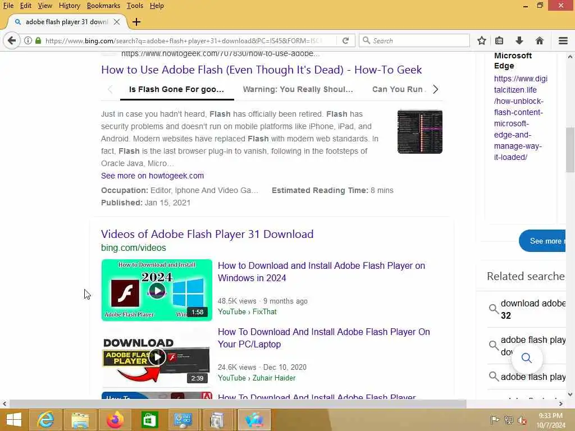Image resolution: width=575 pixels, height=431 pixels.
Task: Bookmark this page with the star icon
Action: point(481,40)
